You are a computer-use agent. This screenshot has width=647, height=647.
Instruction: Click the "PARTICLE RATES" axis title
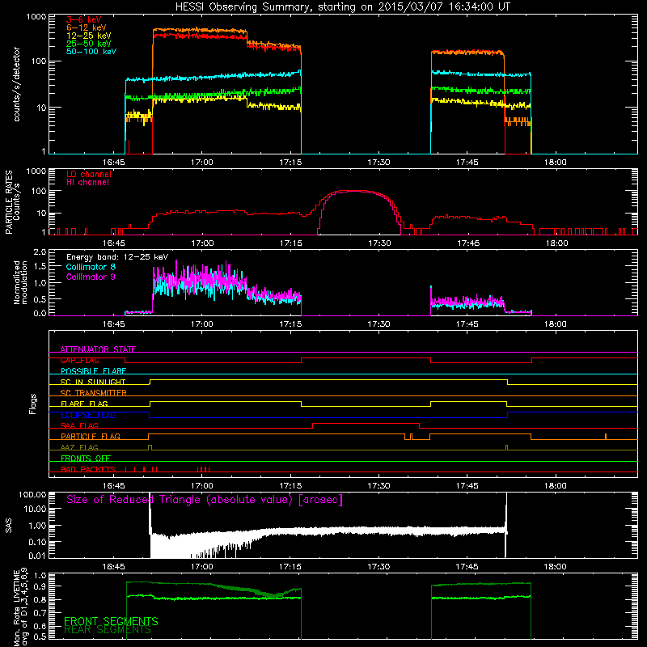[x=9, y=202]
